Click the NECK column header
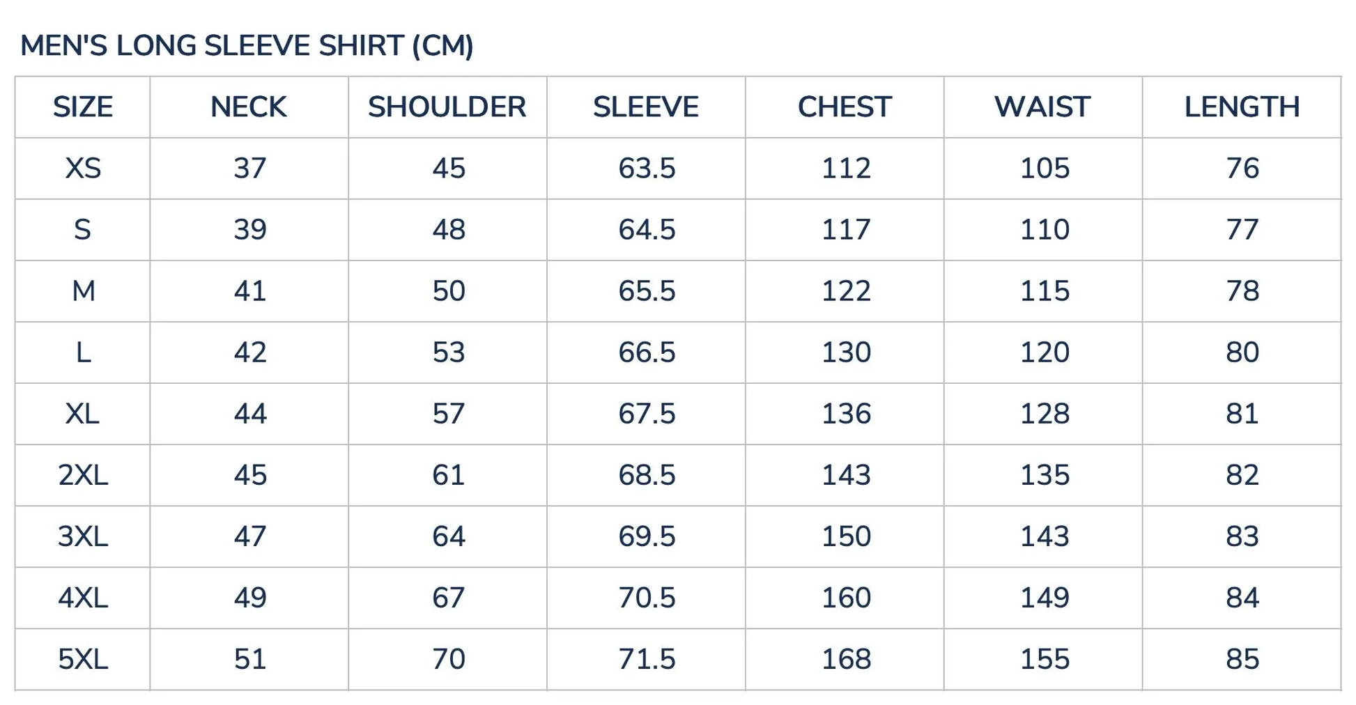The image size is (1356, 705). [x=249, y=107]
